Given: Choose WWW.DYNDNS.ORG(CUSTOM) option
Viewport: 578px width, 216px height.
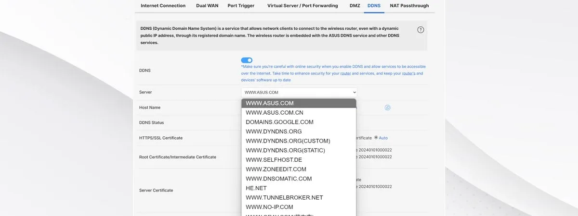Looking at the screenshot, I should [288, 141].
